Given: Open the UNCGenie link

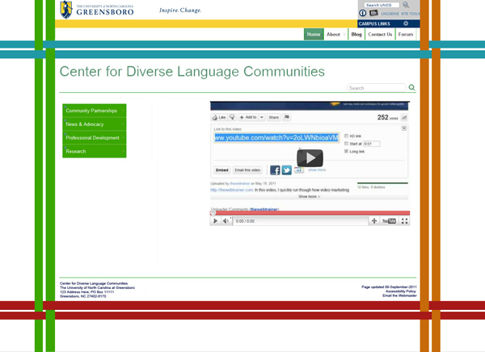Looking at the screenshot, I should click(390, 14).
